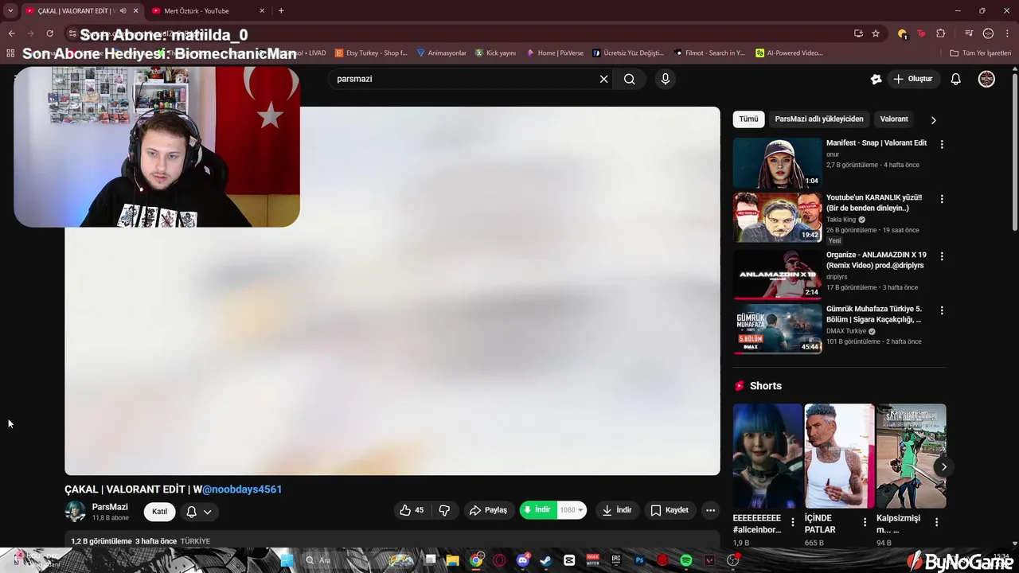Open Spotify from the taskbar

pos(686,560)
